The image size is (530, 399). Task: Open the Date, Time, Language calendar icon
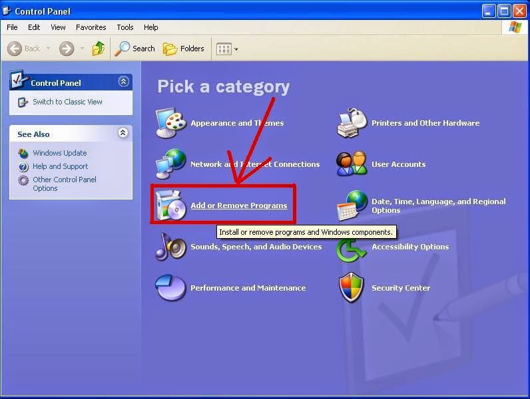click(352, 205)
